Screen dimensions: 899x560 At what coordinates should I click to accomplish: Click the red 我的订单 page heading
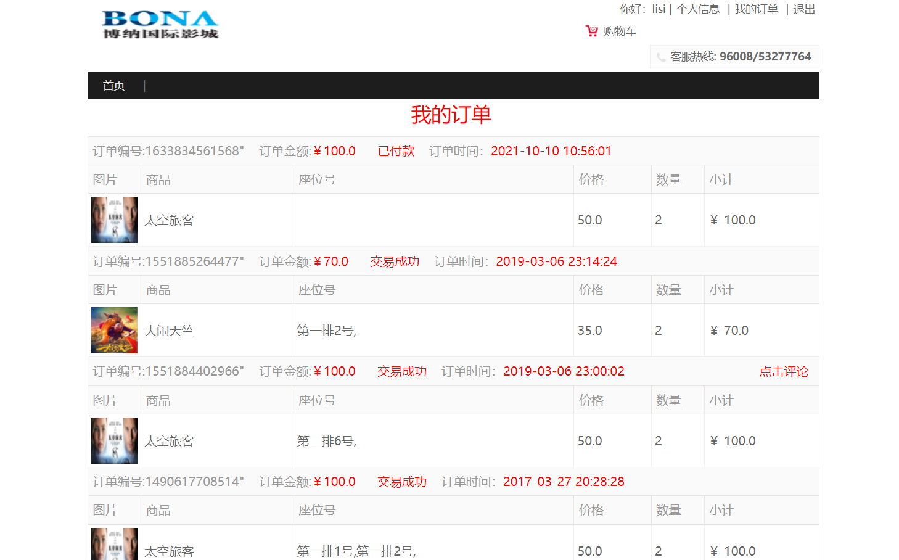point(451,115)
